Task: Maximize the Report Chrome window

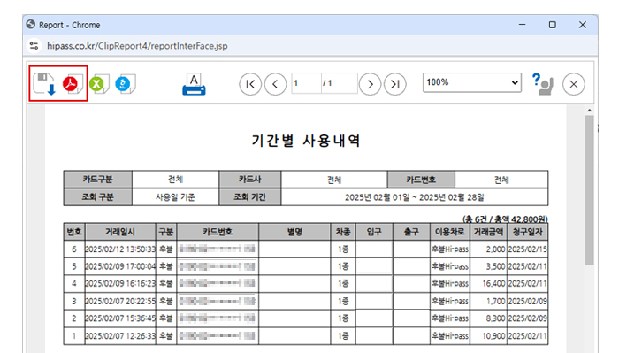Action: (553, 25)
